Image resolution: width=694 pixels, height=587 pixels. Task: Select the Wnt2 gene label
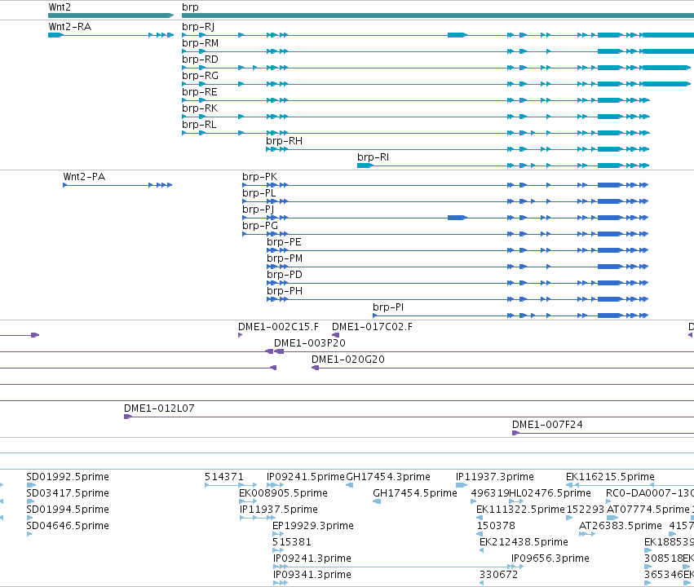click(x=60, y=7)
